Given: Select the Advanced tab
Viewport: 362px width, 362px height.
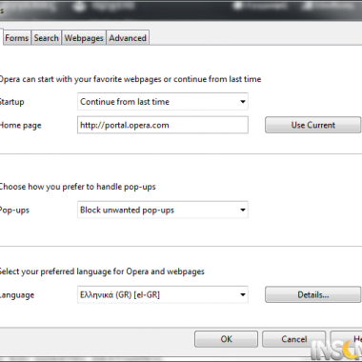Looking at the screenshot, I should tap(128, 38).
